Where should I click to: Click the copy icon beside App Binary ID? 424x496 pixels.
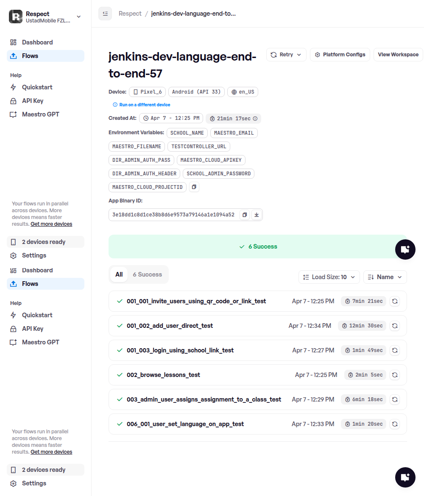[x=245, y=215]
